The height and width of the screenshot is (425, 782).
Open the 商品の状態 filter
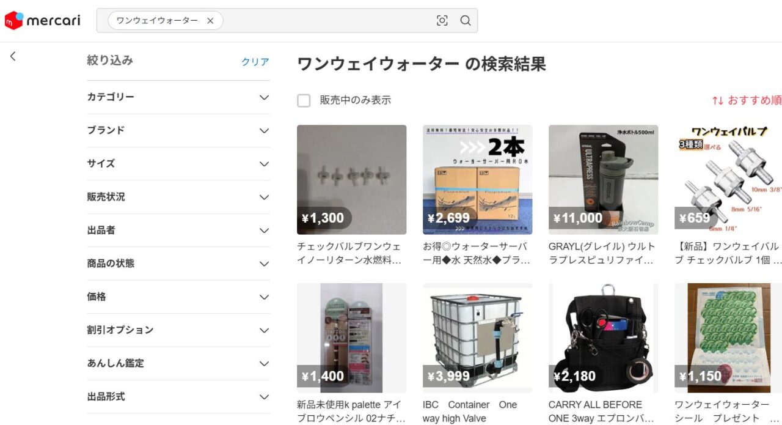pos(178,264)
